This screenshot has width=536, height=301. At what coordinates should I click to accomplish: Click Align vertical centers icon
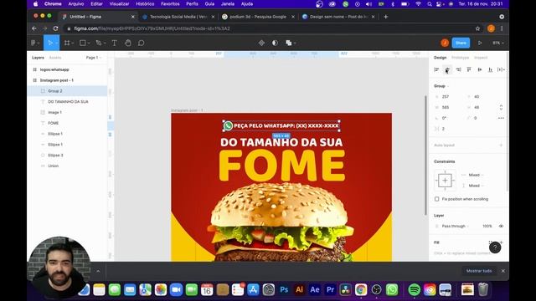coord(480,69)
